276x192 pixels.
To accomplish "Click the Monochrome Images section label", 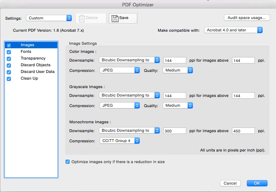I will click(x=90, y=122).
